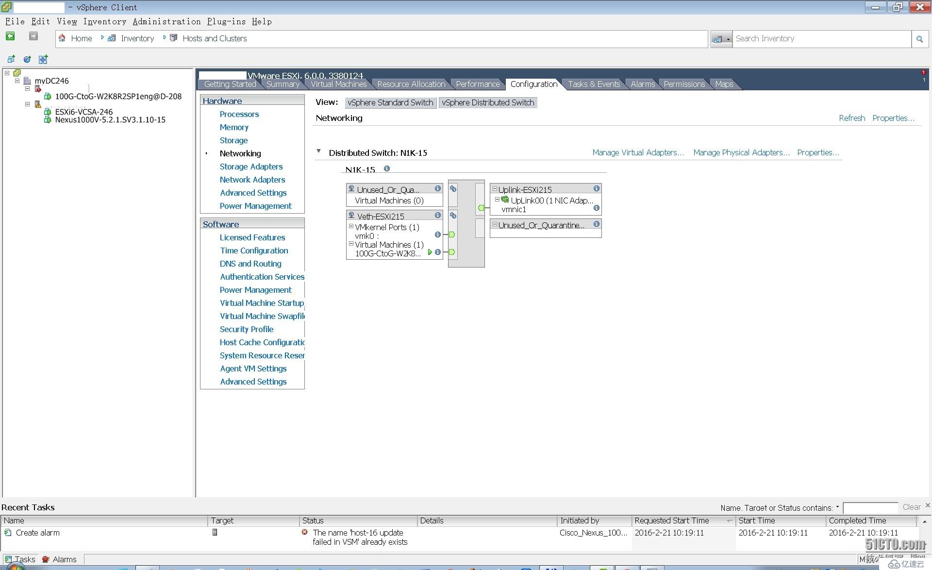Open Storage Adapters under Hardware
Image resolution: width=932 pixels, height=570 pixels.
point(251,167)
